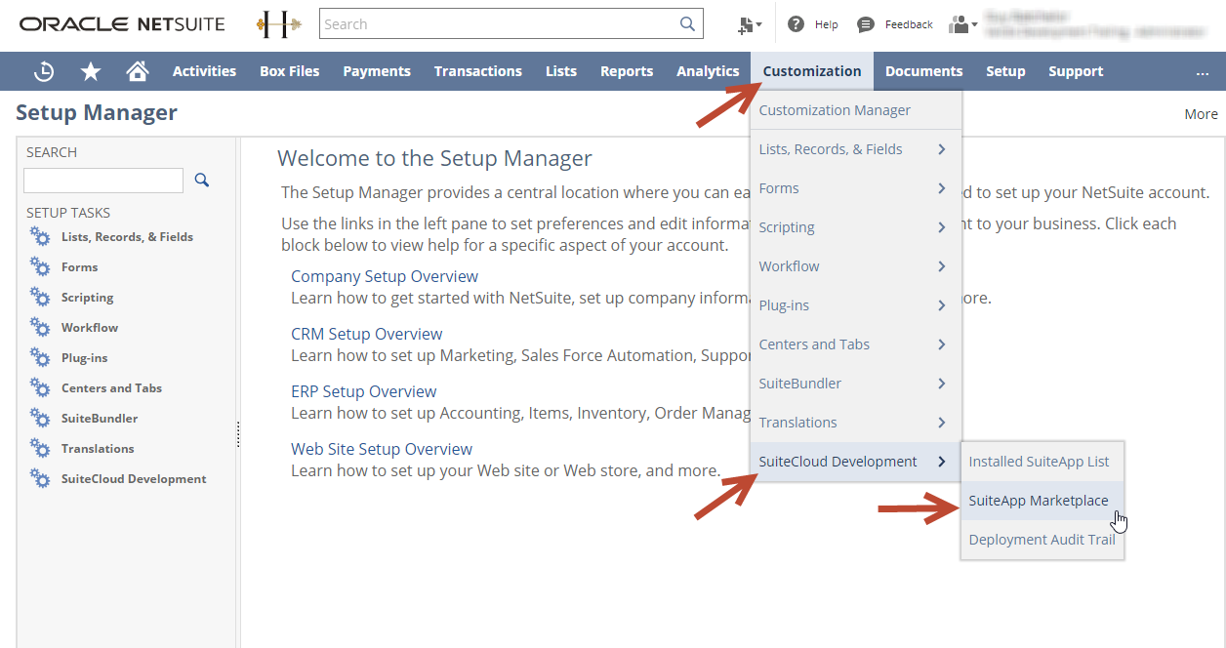Open the Transactions menu
1226x648 pixels.
tap(478, 71)
